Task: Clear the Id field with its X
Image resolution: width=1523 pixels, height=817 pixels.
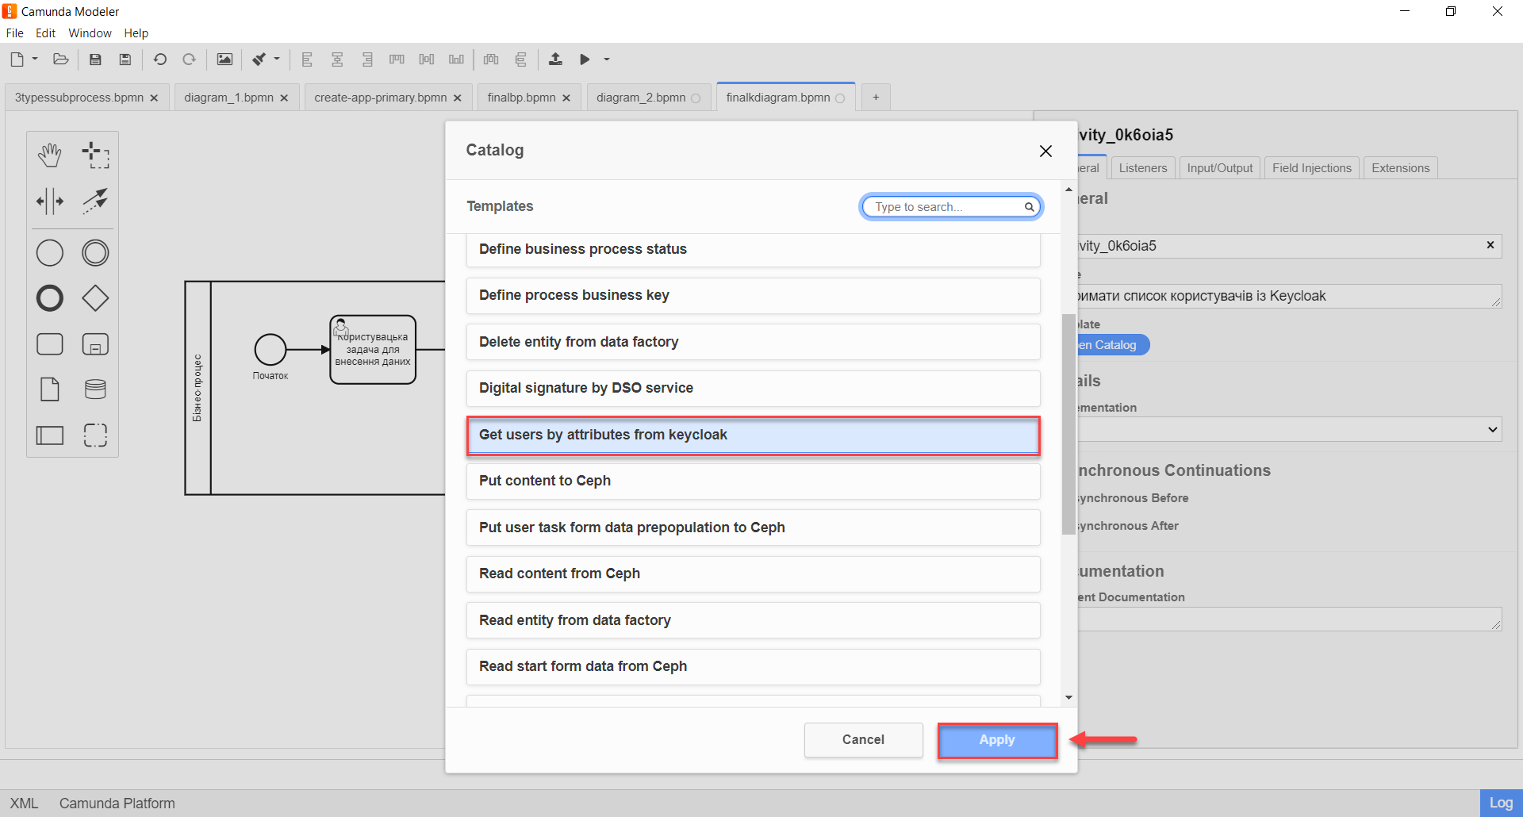Action: pyautogui.click(x=1490, y=245)
